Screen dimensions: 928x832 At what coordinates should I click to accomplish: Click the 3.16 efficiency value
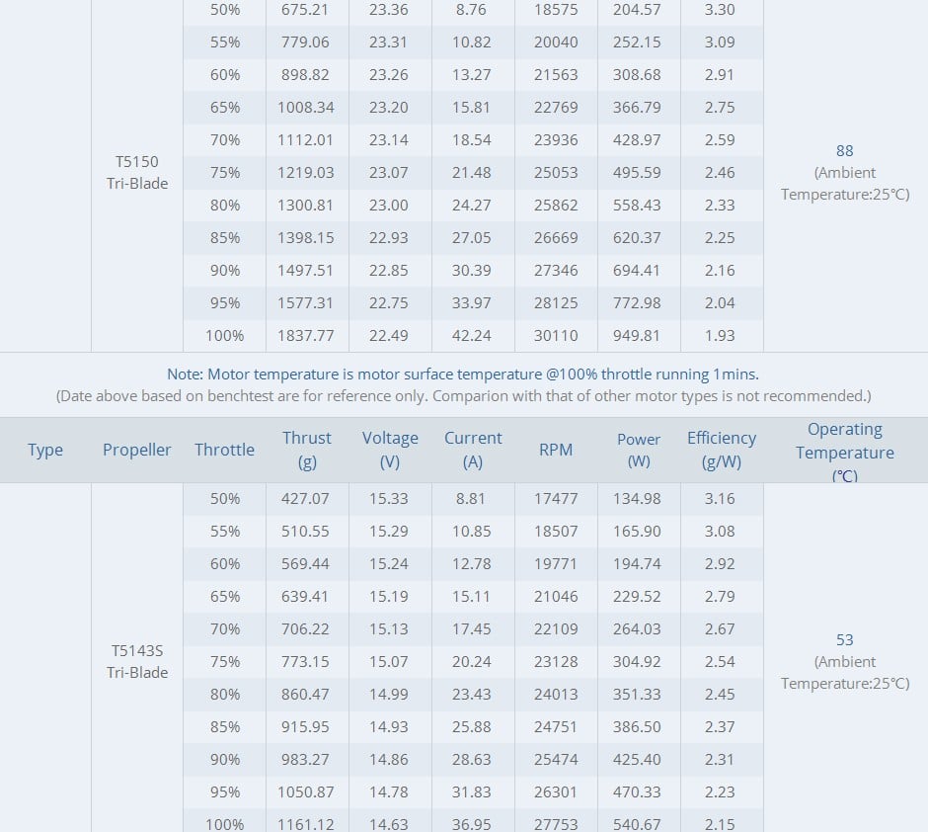(720, 499)
